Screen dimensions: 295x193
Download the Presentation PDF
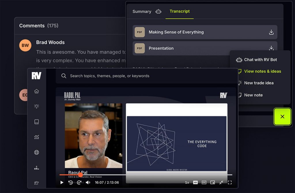[x=271, y=48]
